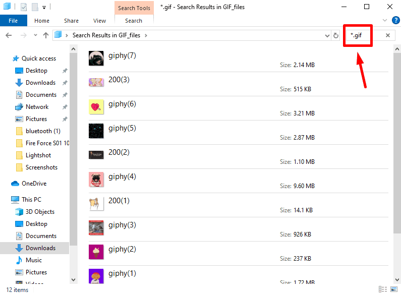Click the Size 14.1 KB text
Image resolution: width=401 pixels, height=295 pixels.
tap(296, 210)
